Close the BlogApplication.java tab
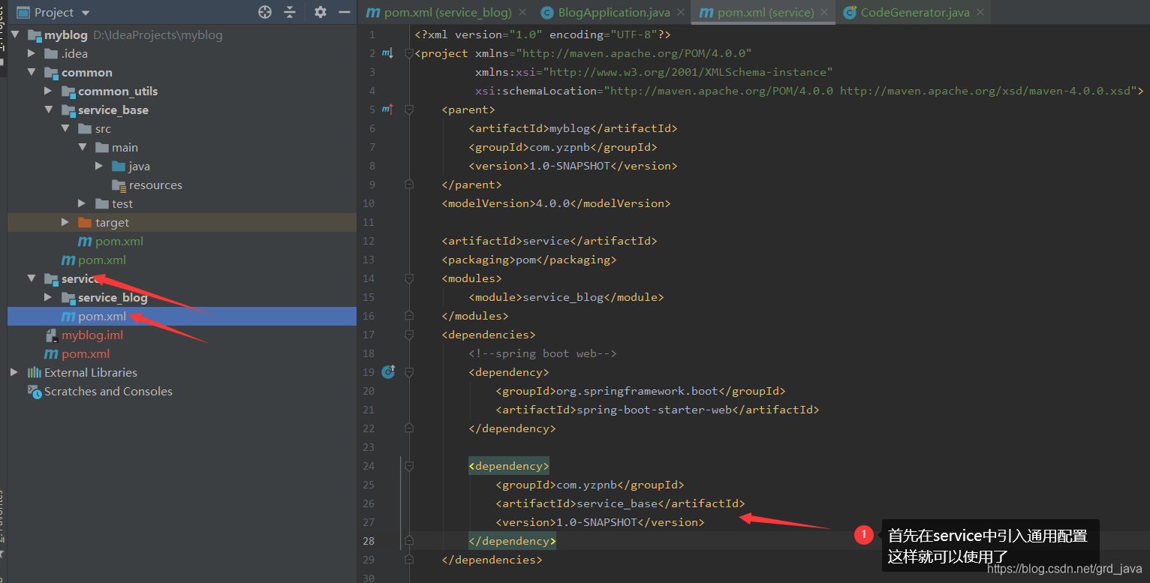The height and width of the screenshot is (583, 1150). (680, 13)
